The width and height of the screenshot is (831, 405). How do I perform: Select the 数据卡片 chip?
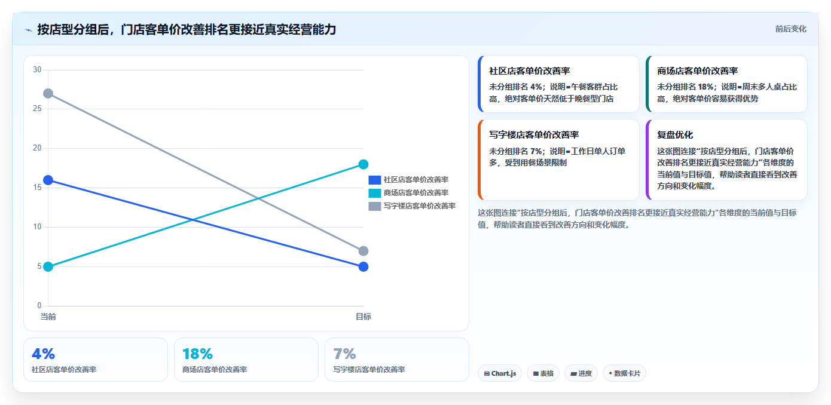624,373
